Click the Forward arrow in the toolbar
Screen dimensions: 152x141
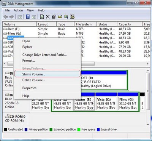12,17
